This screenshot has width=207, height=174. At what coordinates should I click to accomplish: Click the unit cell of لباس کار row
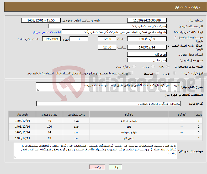[x=76, y=138]
